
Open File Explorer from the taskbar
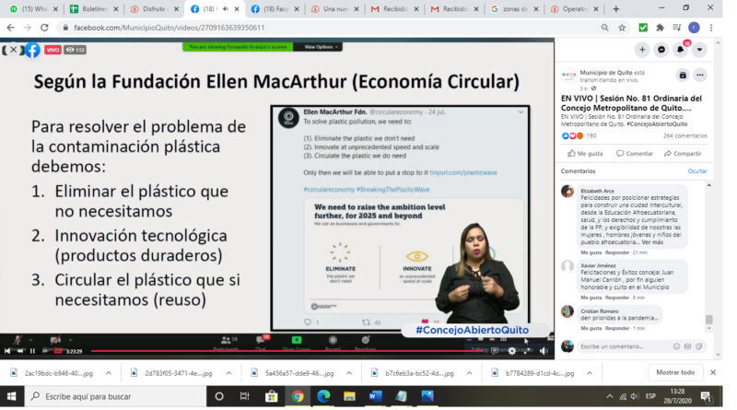[349, 396]
